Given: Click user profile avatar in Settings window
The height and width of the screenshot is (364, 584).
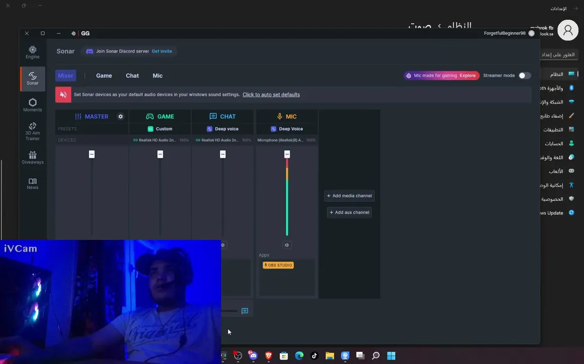Looking at the screenshot, I should click(568, 30).
